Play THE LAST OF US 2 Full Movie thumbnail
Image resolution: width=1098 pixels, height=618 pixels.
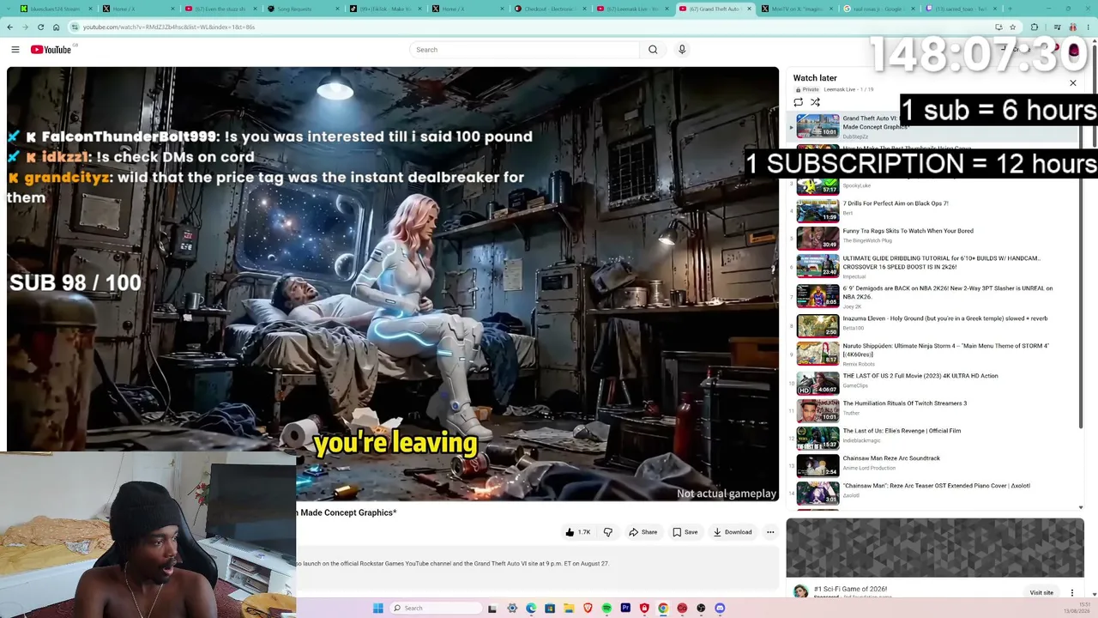pos(817,383)
